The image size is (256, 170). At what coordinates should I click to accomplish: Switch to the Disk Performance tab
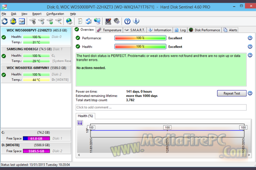tap(204, 30)
